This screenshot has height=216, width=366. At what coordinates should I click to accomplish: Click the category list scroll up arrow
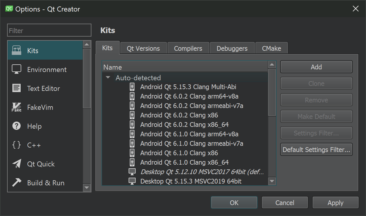(x=87, y=45)
